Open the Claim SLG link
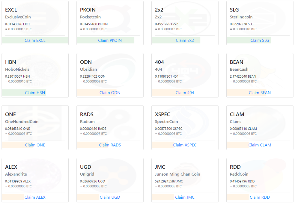Screen dimensions: 295x205 coord(260,40)
